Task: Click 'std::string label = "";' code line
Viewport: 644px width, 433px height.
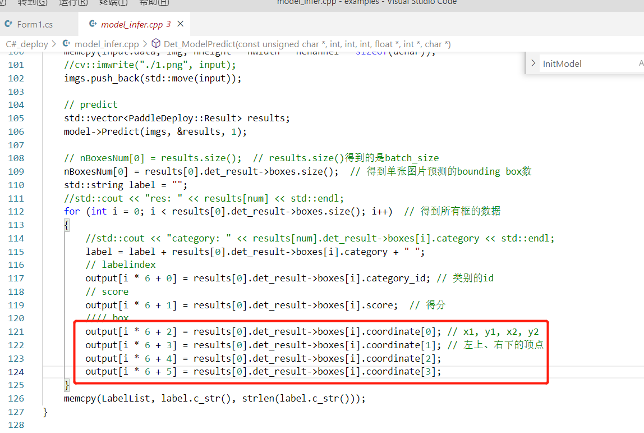Action: [126, 185]
